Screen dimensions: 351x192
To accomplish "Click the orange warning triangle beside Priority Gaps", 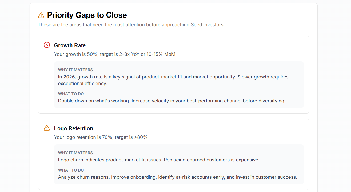I will (x=41, y=15).
